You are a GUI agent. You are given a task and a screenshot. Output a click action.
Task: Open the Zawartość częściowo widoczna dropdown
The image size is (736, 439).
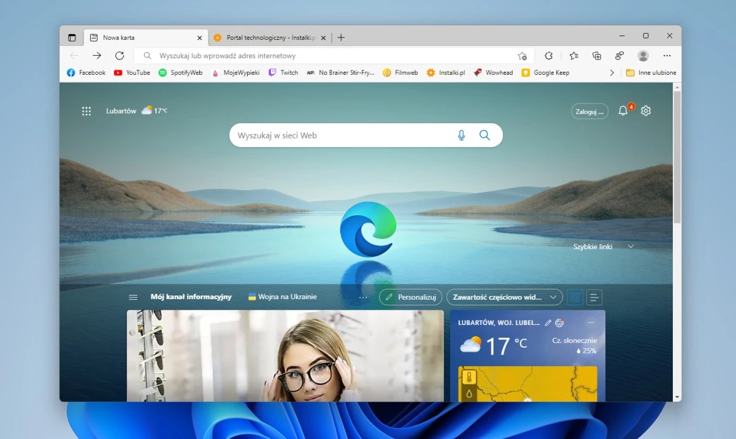[x=504, y=297]
